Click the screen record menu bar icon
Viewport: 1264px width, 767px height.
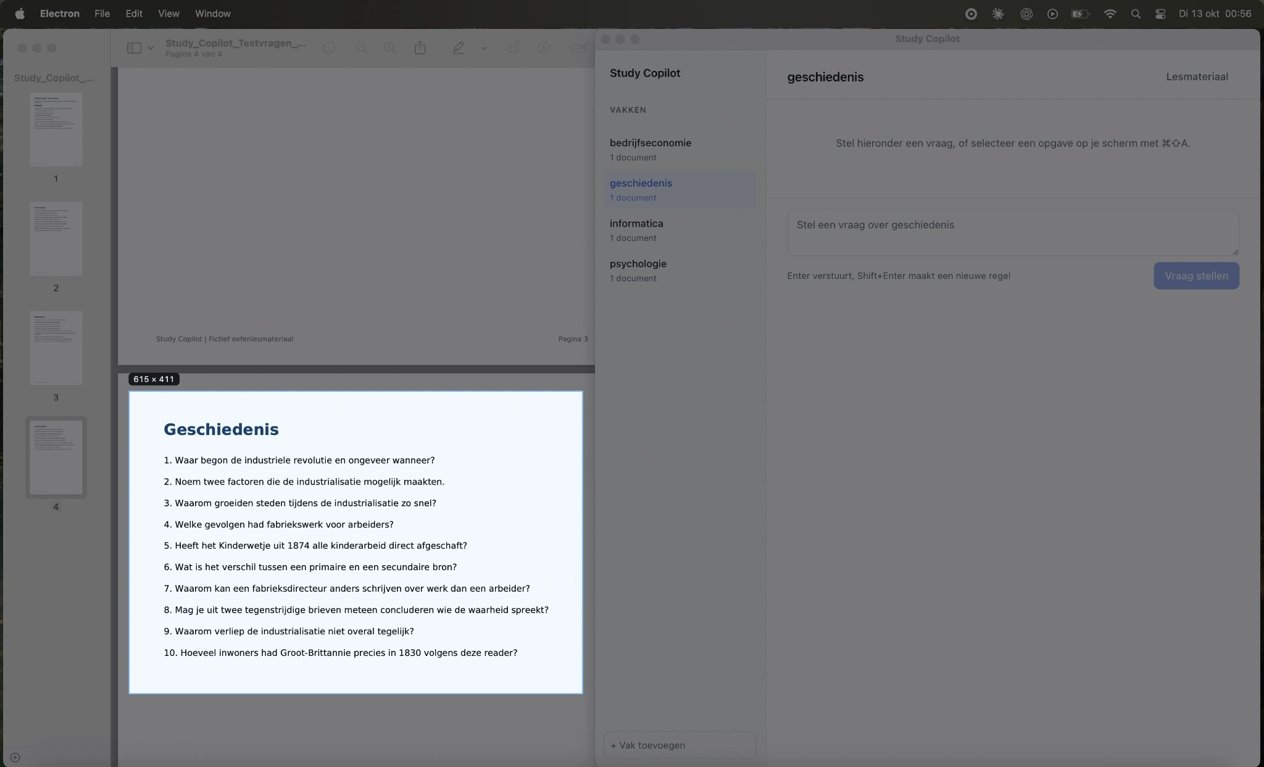coord(971,14)
